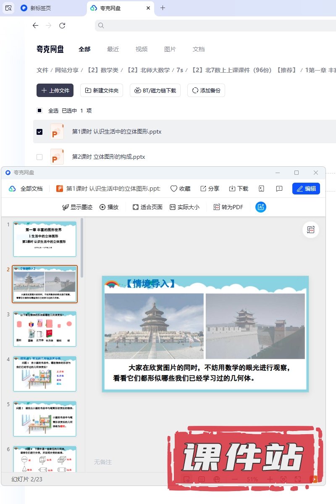
Task: Click the 分享 share icon
Action: click(210, 189)
